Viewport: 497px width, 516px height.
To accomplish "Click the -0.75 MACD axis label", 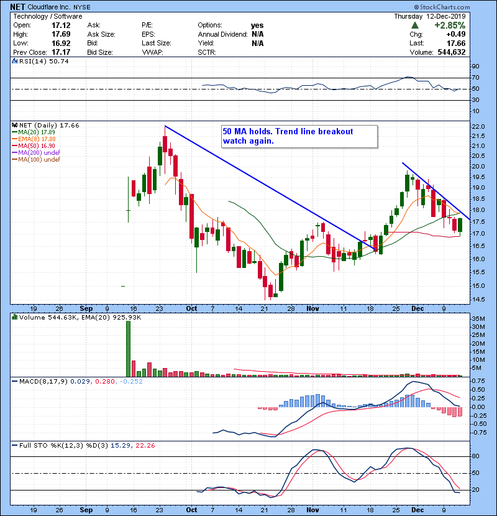I will pyautogui.click(x=478, y=433).
